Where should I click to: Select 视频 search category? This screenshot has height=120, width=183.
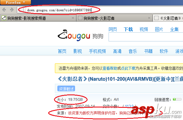[x=144, y=29]
